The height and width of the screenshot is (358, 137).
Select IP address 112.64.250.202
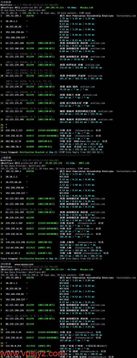click(15, 247)
